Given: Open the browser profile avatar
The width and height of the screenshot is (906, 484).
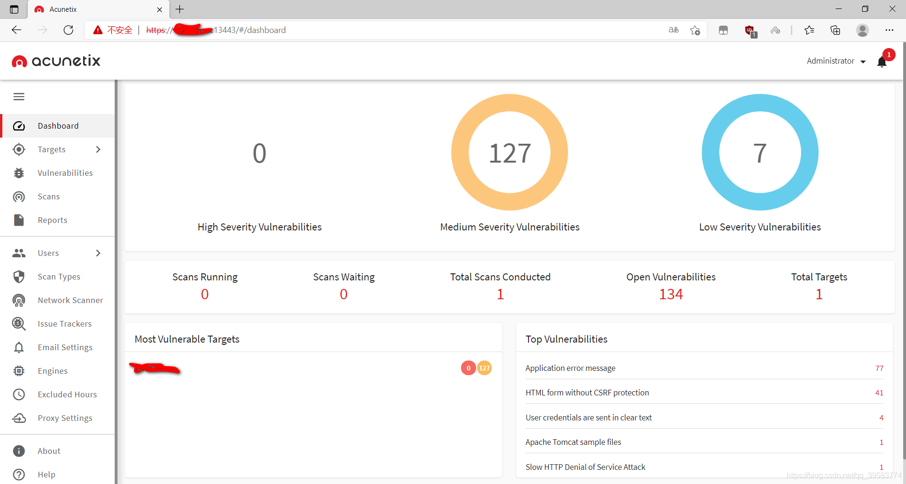Looking at the screenshot, I should click(863, 30).
